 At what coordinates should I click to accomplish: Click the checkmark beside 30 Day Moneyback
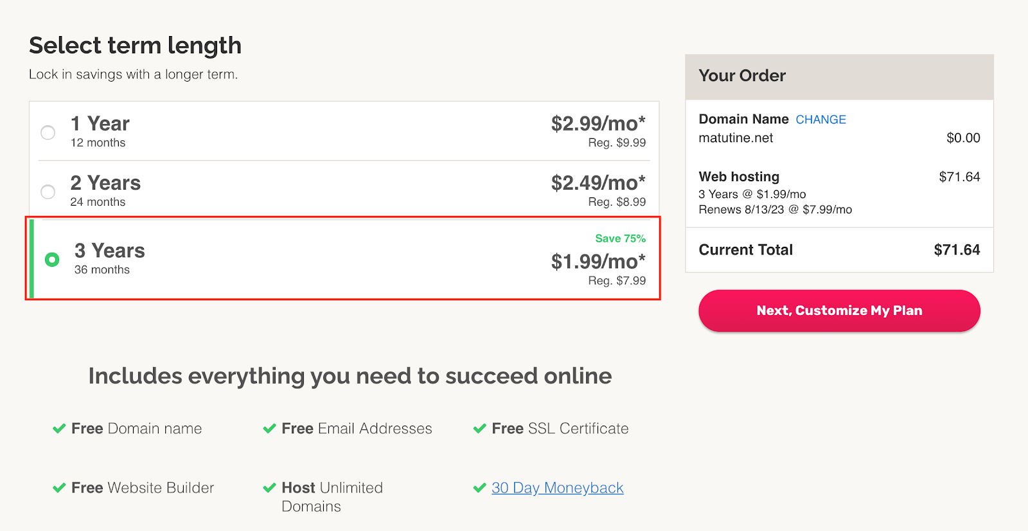(x=479, y=488)
